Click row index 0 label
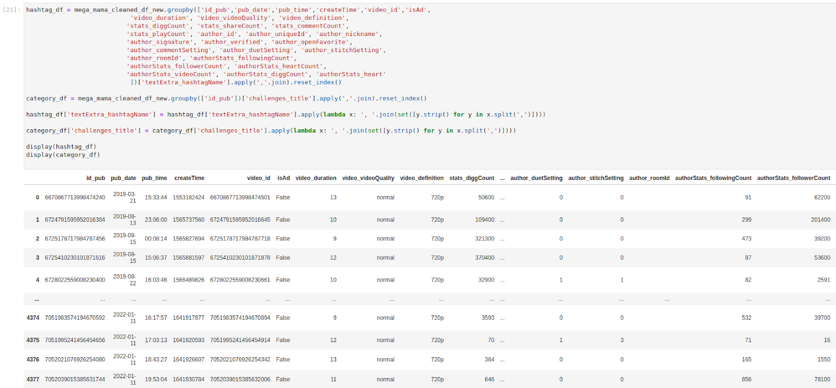 pyautogui.click(x=38, y=198)
